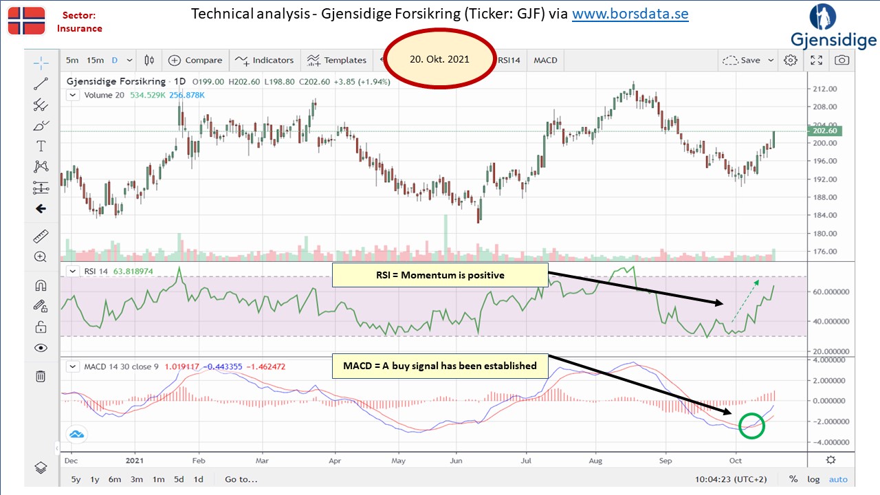The image size is (880, 495).
Task: Open the Indicators menu
Action: tap(265, 60)
